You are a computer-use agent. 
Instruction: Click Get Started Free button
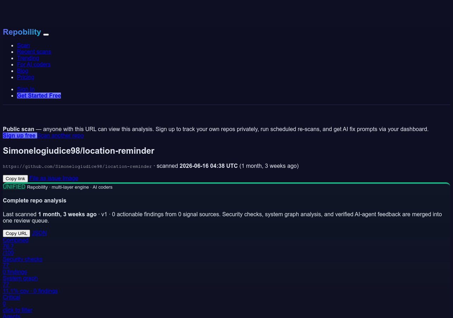pyautogui.click(x=39, y=95)
